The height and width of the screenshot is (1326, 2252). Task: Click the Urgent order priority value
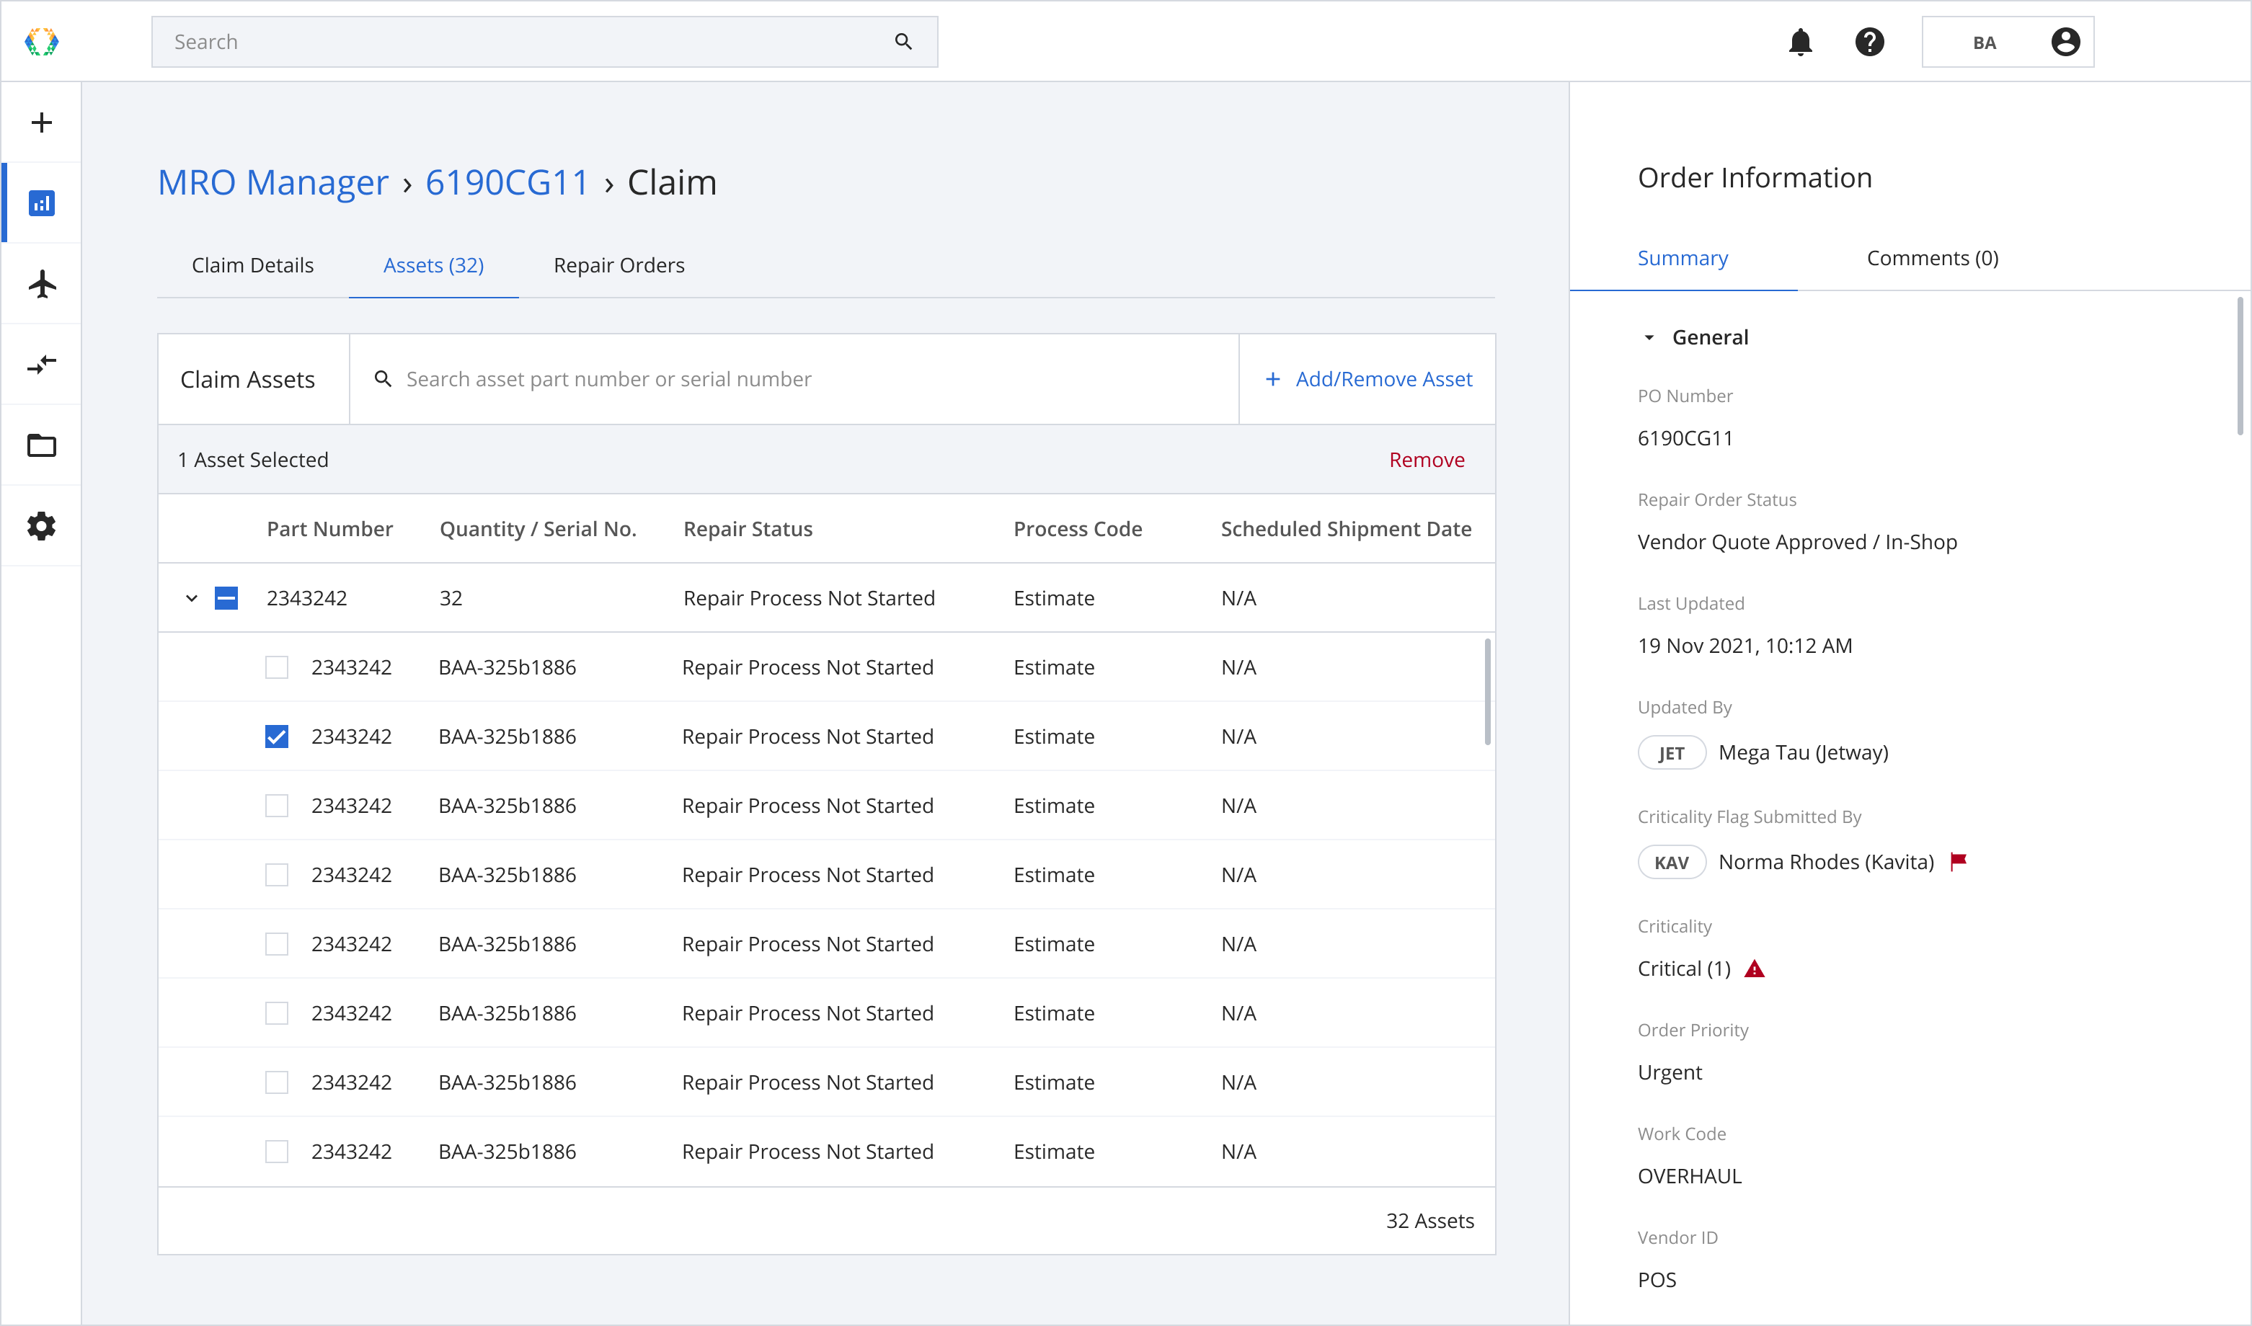(1670, 1072)
